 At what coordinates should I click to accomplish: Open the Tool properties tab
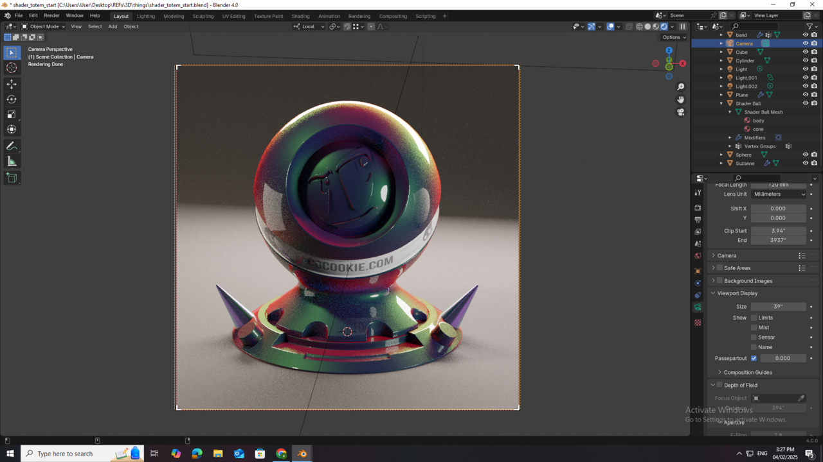(x=698, y=193)
